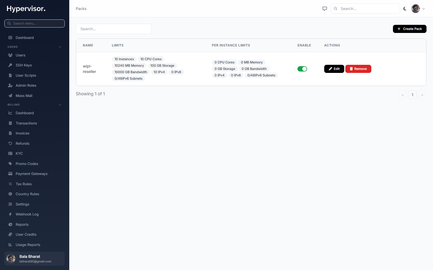The width and height of the screenshot is (433, 270).
Task: Focus the Search menu field
Action: tap(35, 23)
